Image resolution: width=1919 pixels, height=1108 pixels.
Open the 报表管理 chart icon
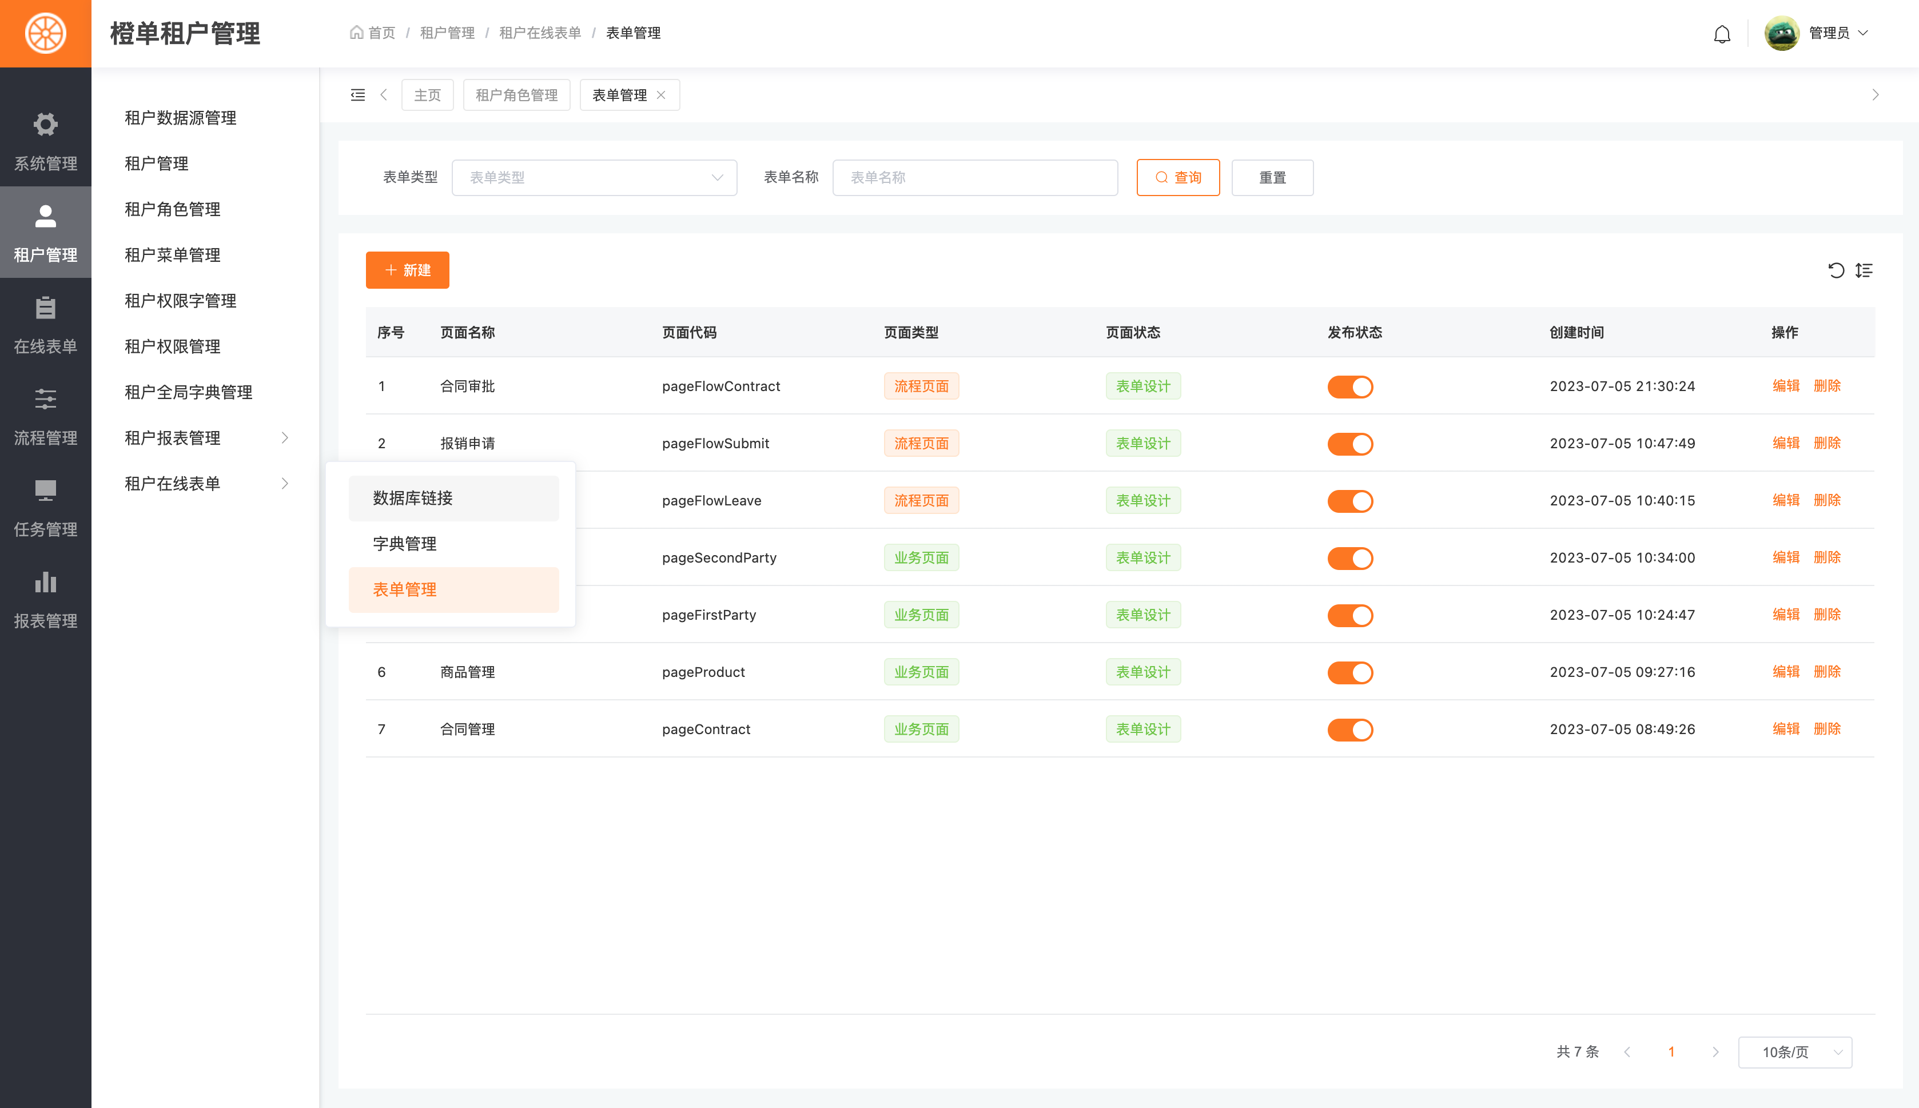click(x=46, y=582)
